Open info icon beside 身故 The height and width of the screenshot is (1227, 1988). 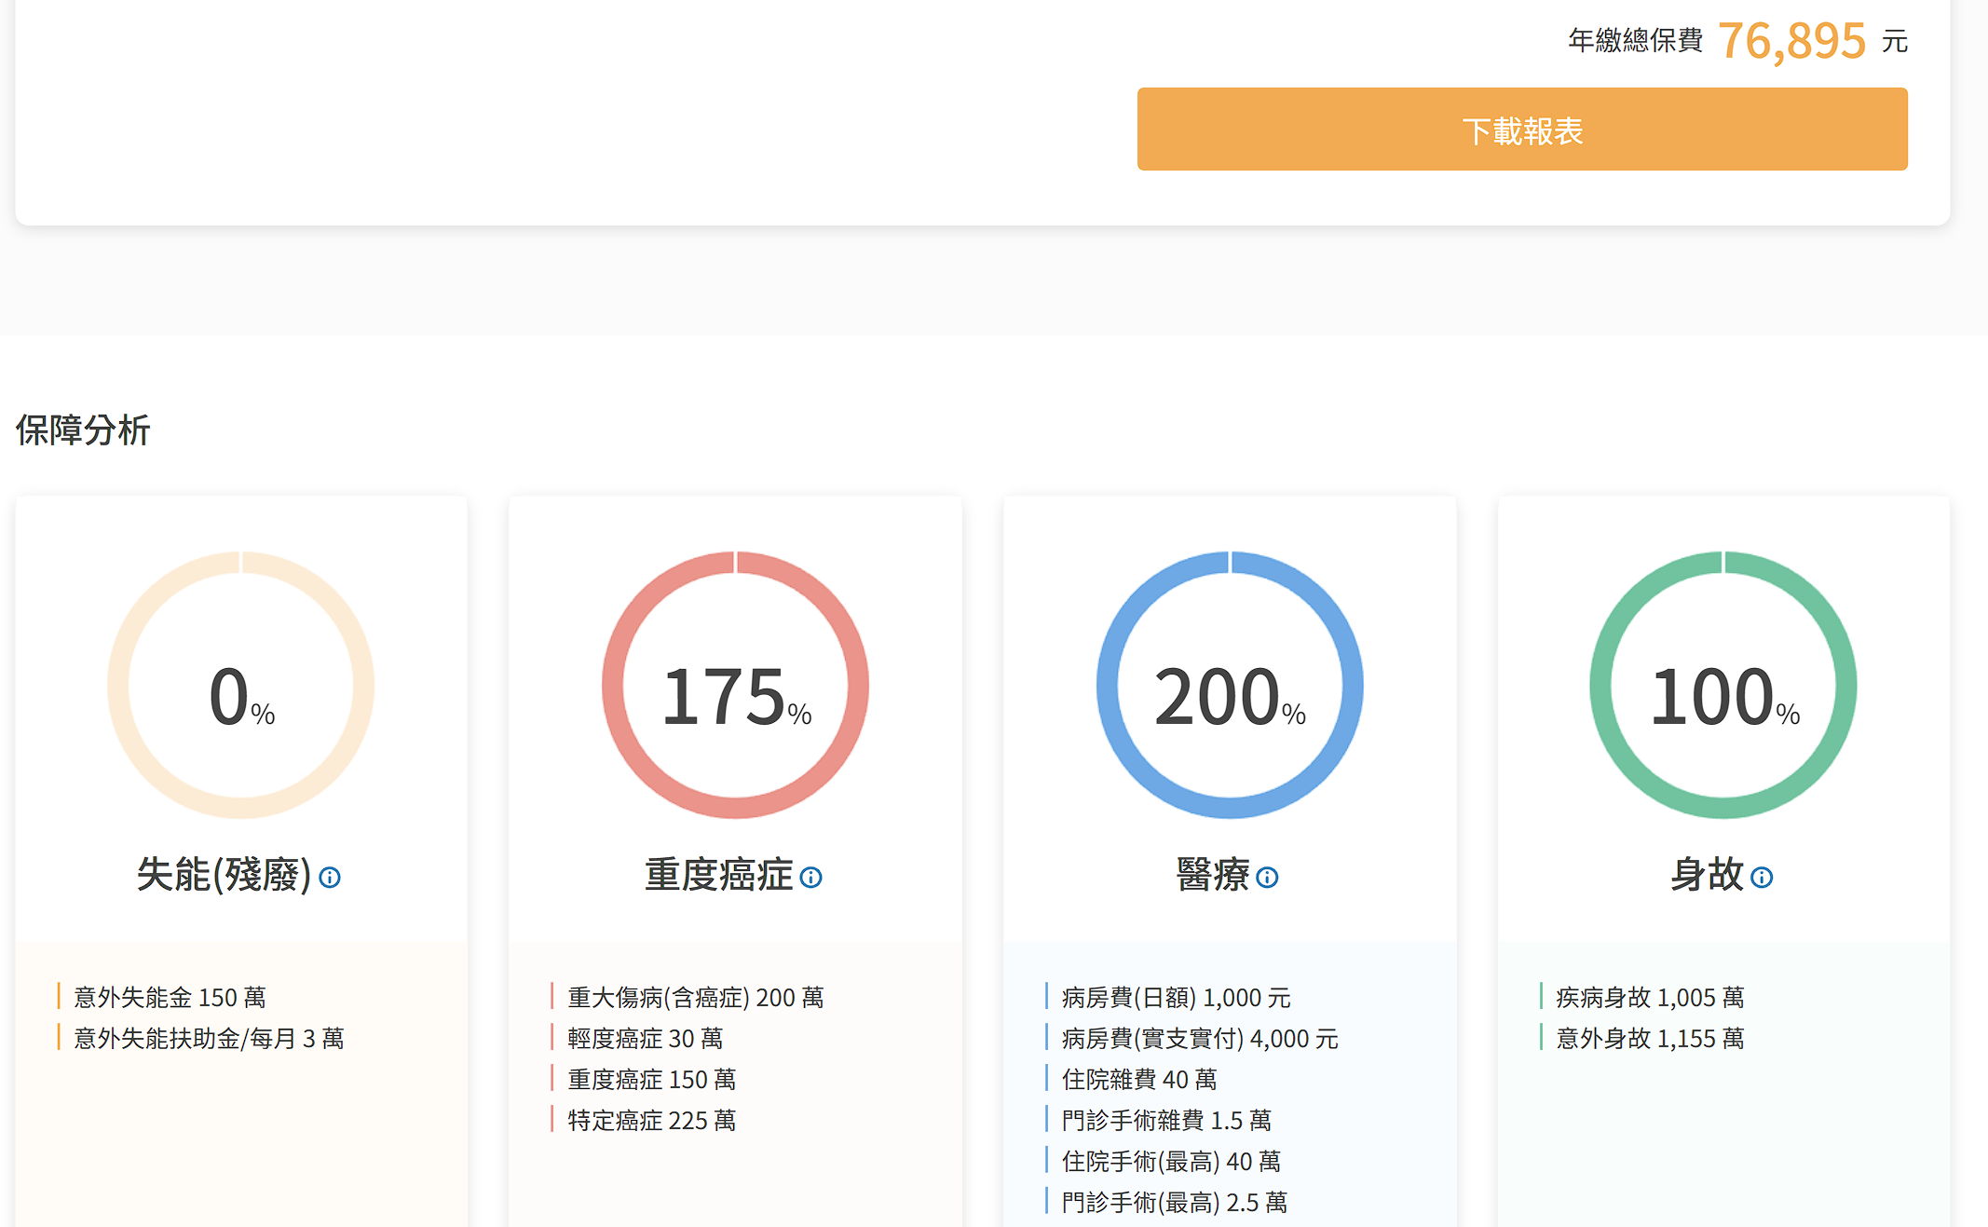click(1762, 878)
